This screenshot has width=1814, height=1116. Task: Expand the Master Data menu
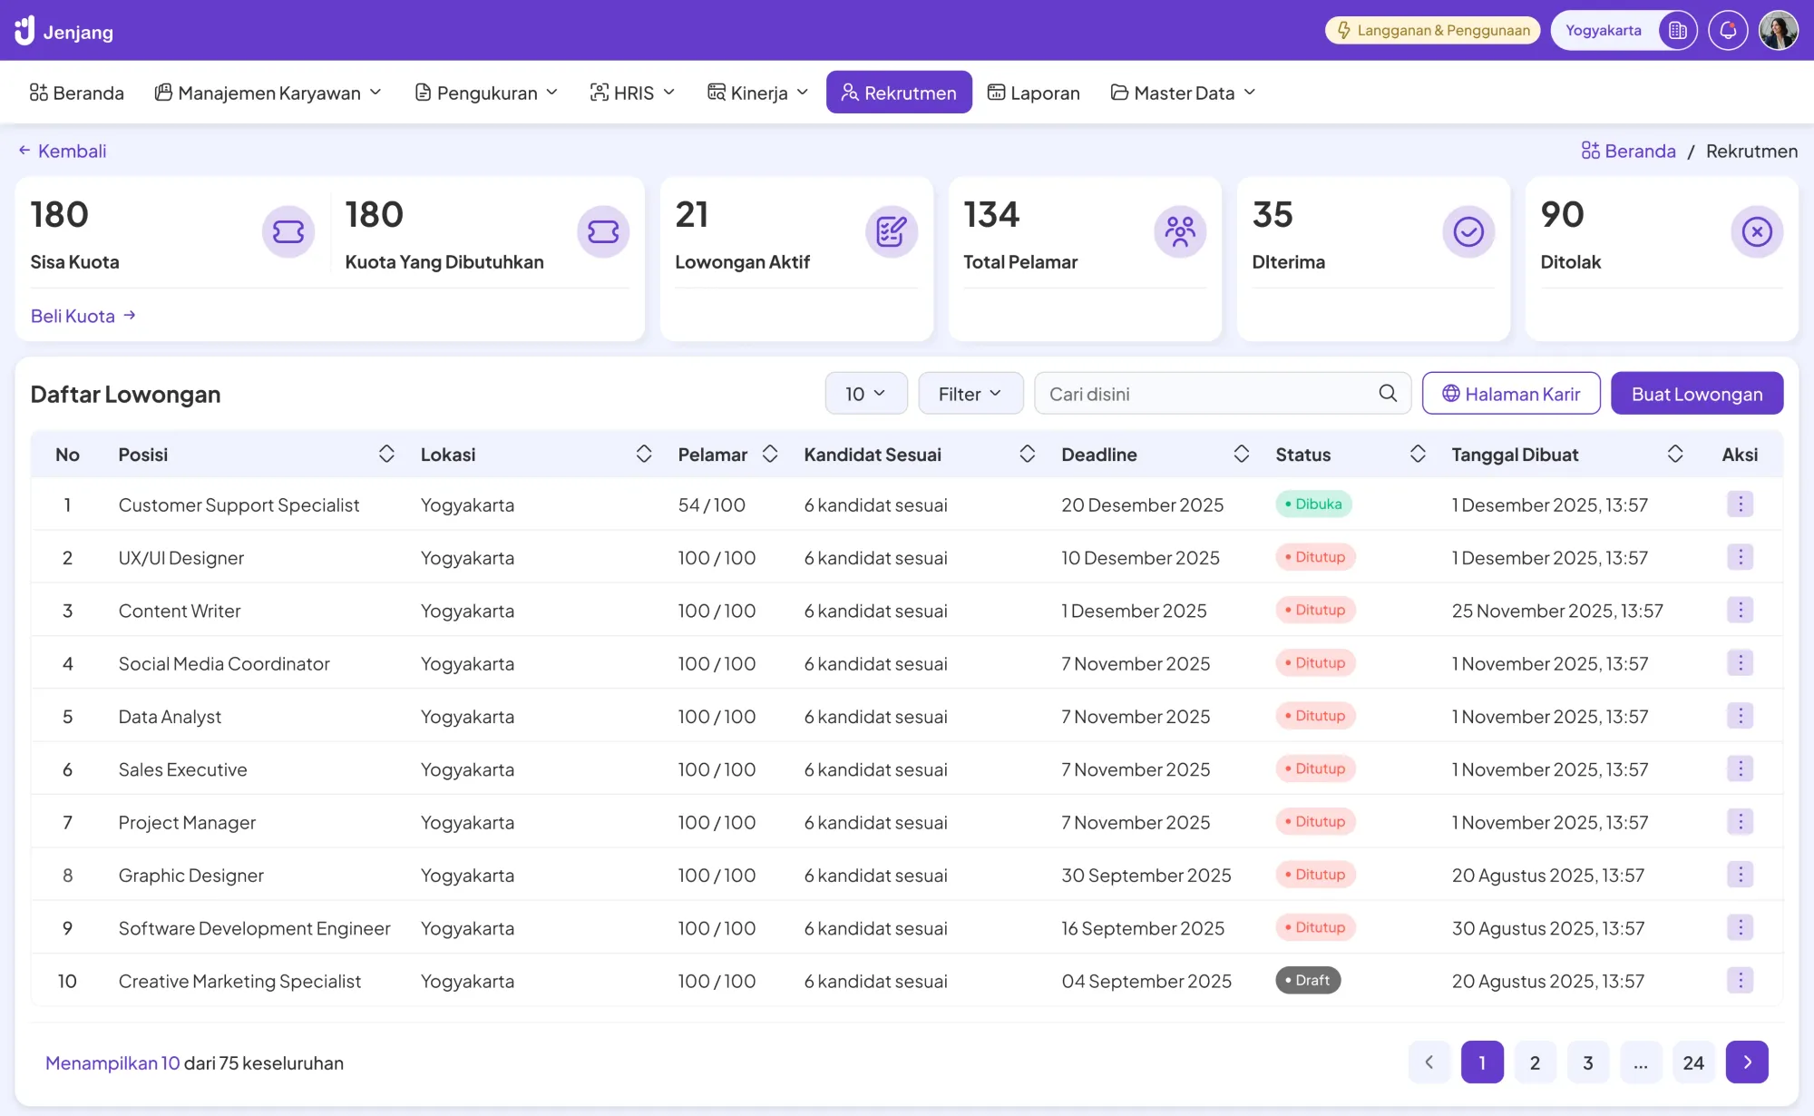tap(1183, 92)
